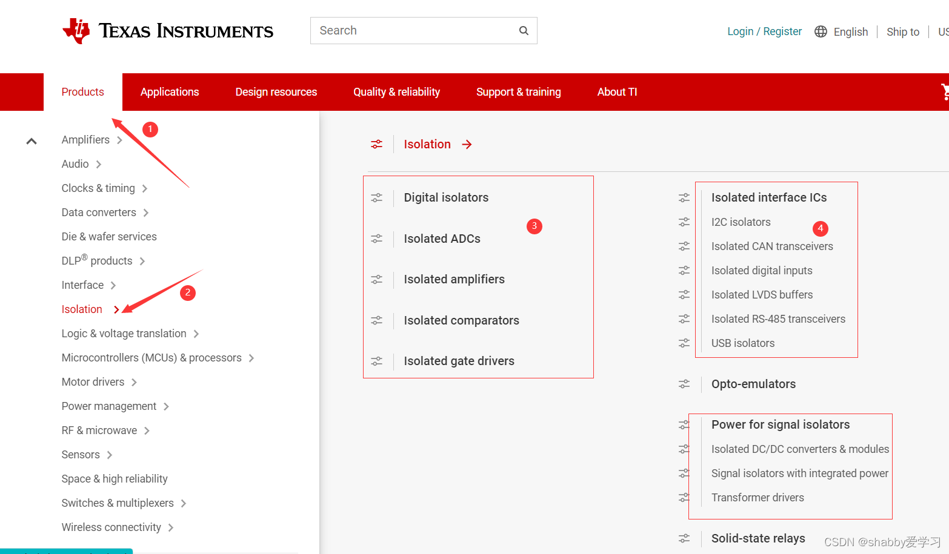The width and height of the screenshot is (949, 554).
Task: Click filter icon beside Isolated ADCs
Action: [x=377, y=239]
